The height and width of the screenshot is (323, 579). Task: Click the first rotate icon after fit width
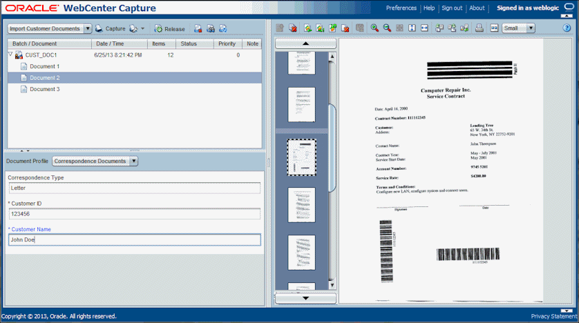tap(439, 28)
